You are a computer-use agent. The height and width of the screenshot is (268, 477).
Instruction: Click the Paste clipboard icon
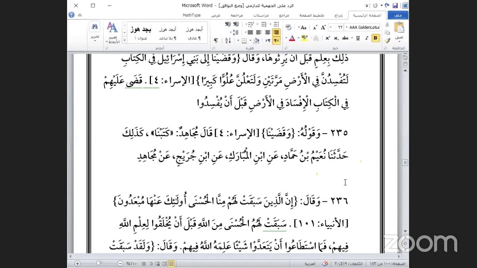[x=399, y=27]
